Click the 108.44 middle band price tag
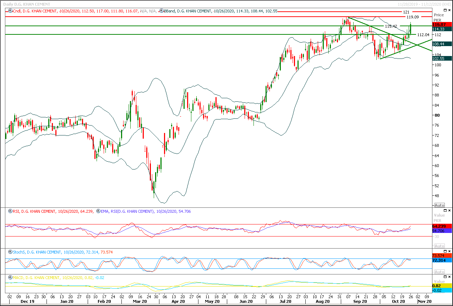Image resolution: width=453 pixels, height=306 pixels. tap(442, 44)
